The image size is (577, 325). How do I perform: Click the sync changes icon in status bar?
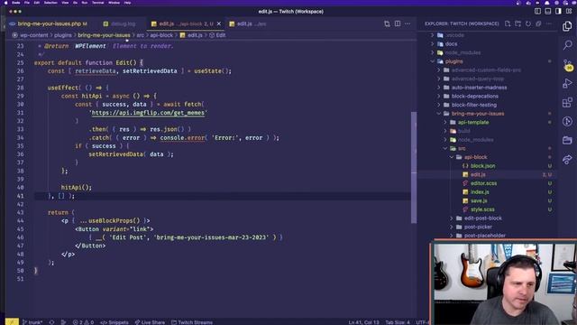[x=51, y=322]
